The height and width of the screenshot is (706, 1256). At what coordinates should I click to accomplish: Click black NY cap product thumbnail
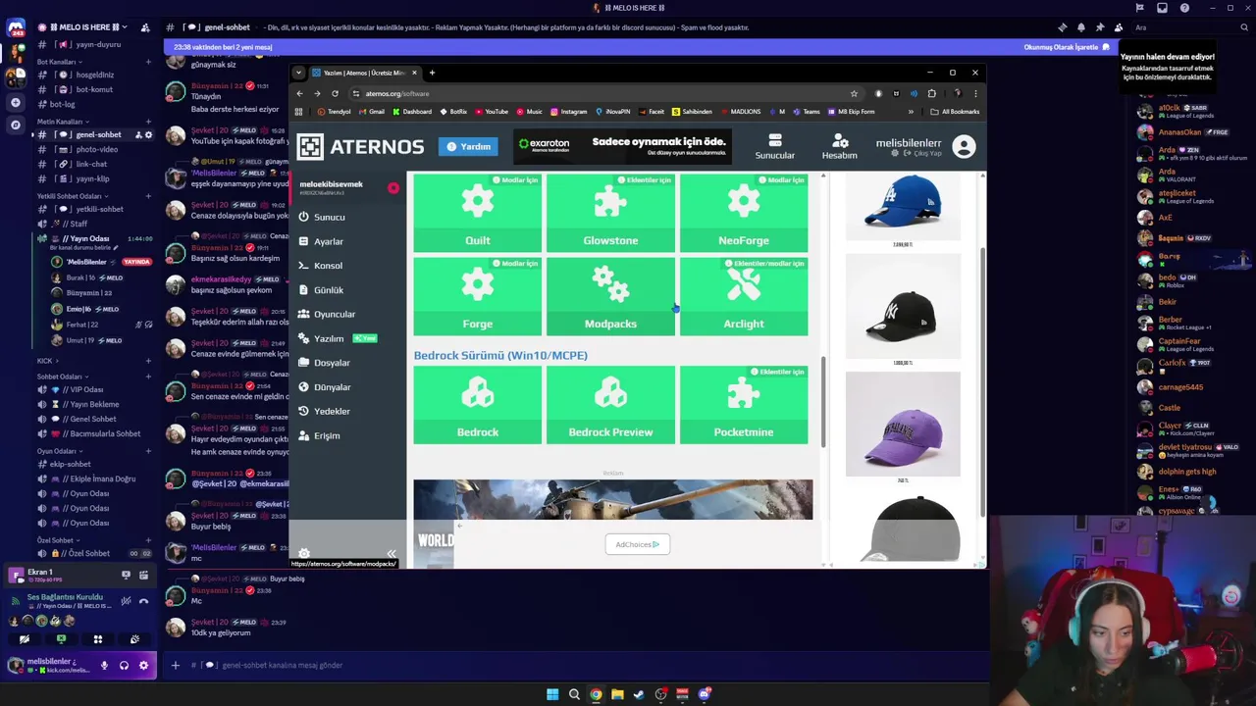tap(903, 307)
